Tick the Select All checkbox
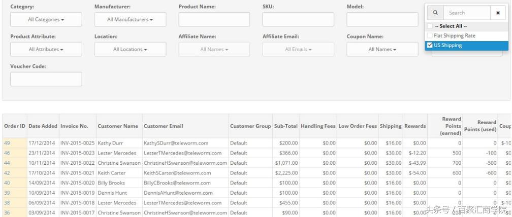The image size is (512, 217). click(x=430, y=26)
